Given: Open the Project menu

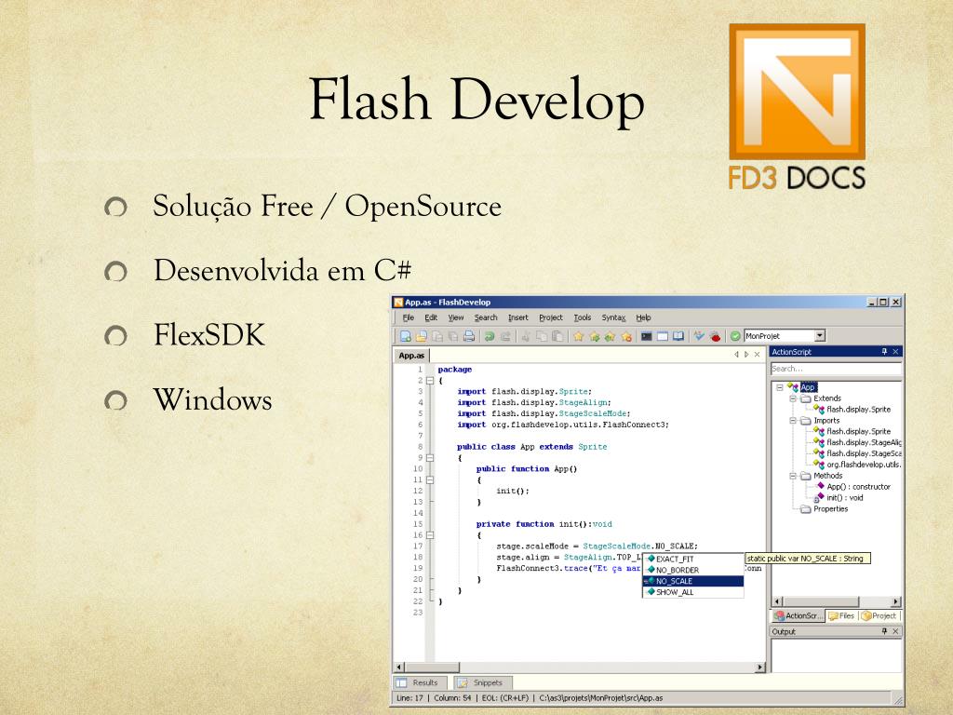Looking at the screenshot, I should click(x=551, y=317).
